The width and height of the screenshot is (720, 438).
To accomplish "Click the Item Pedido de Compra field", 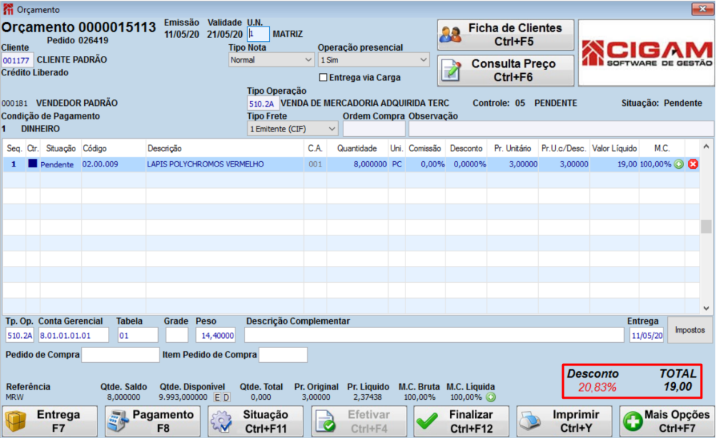I will coord(283,355).
